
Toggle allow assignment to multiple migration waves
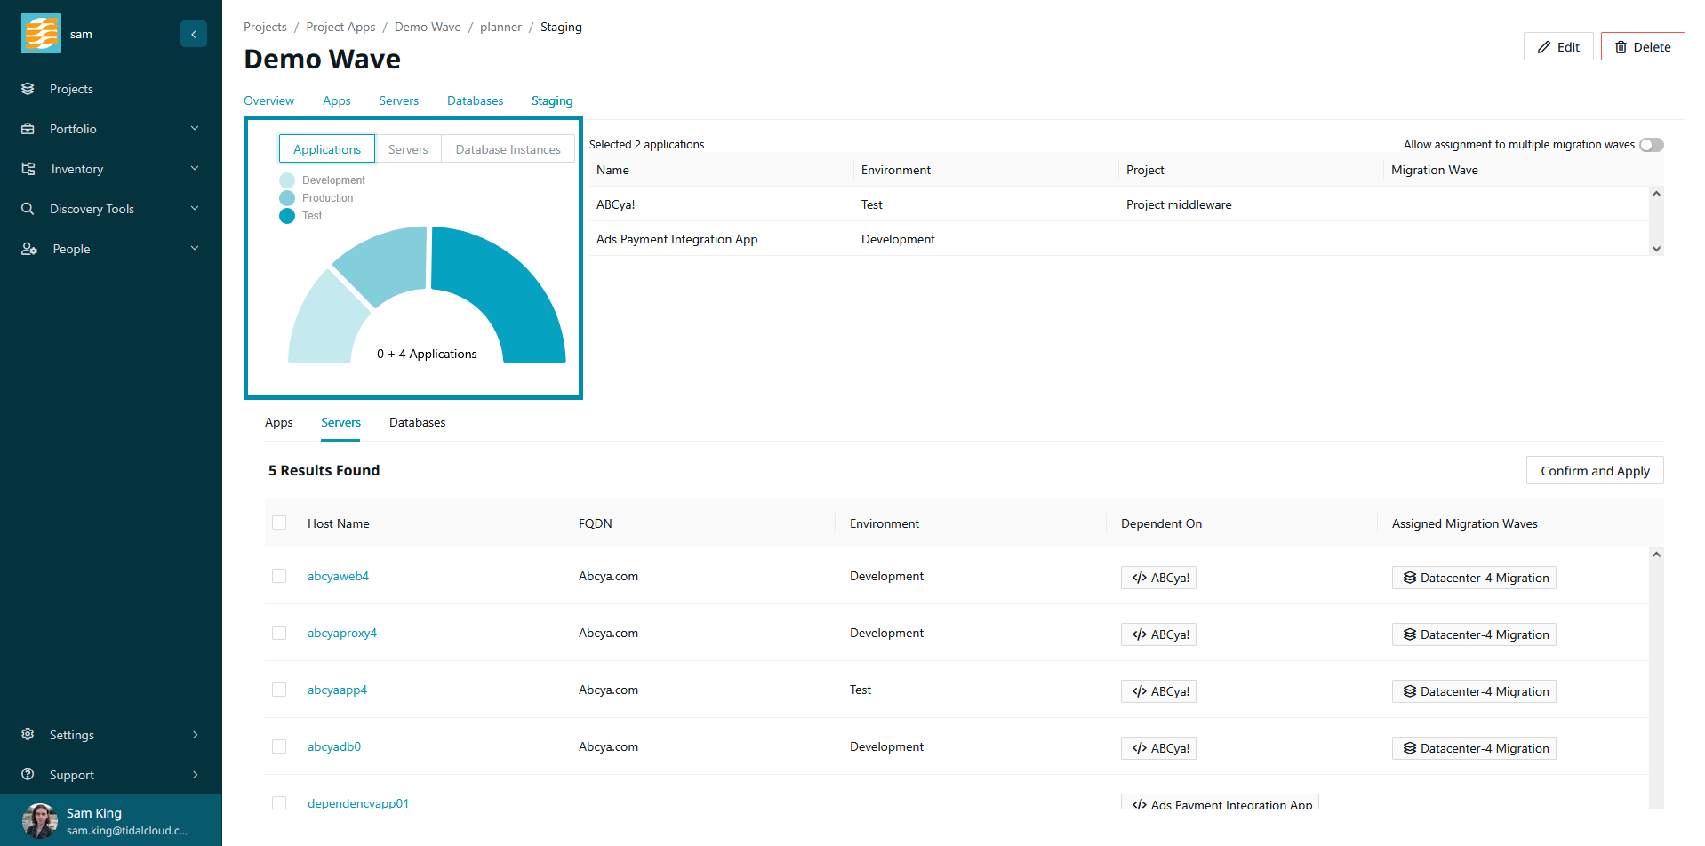coord(1651,145)
